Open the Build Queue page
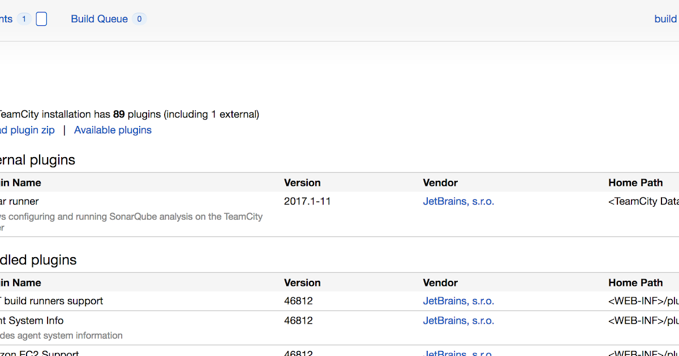Screen dimensions: 679x356 (99, 19)
